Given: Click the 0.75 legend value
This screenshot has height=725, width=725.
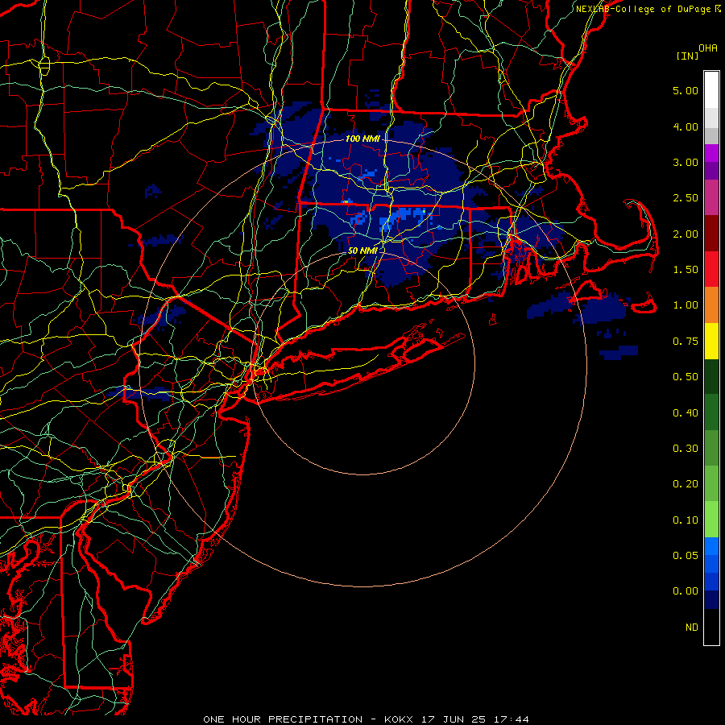Looking at the screenshot, I should 686,342.
